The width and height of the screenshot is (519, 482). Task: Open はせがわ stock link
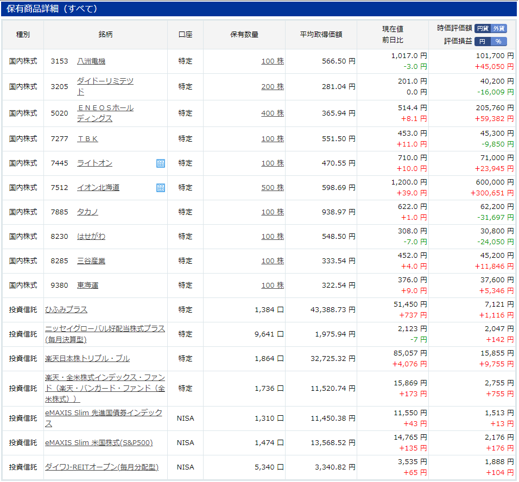[x=91, y=236]
